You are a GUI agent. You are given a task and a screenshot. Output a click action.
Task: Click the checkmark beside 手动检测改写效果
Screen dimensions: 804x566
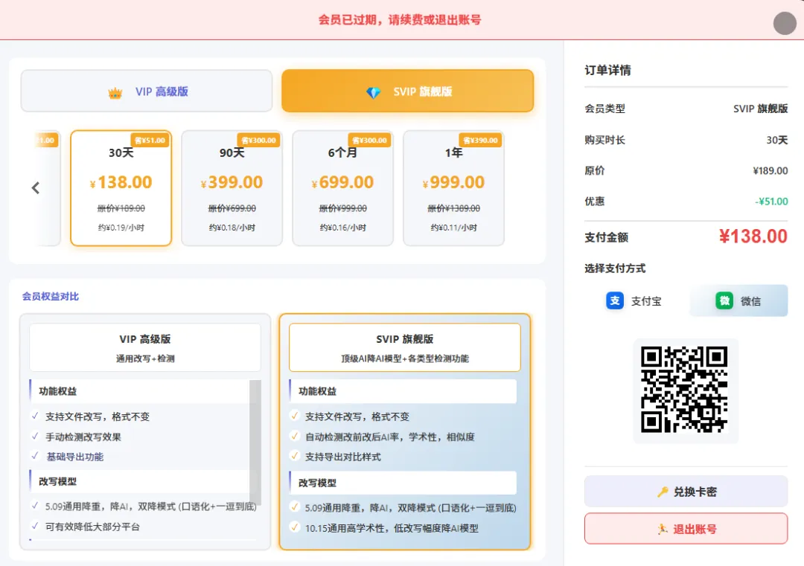click(x=35, y=436)
